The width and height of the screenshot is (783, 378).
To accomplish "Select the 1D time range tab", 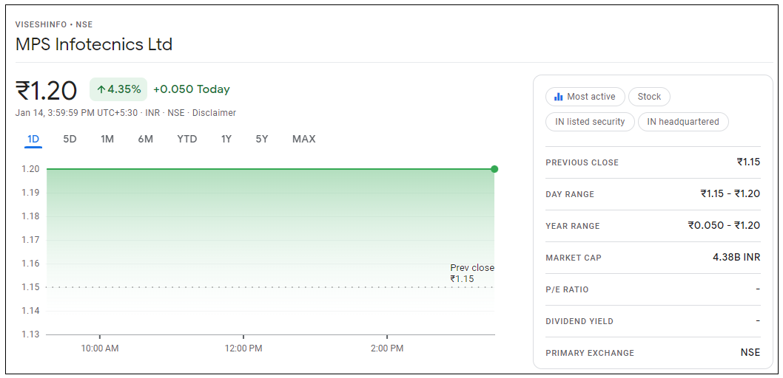I will click(x=33, y=139).
